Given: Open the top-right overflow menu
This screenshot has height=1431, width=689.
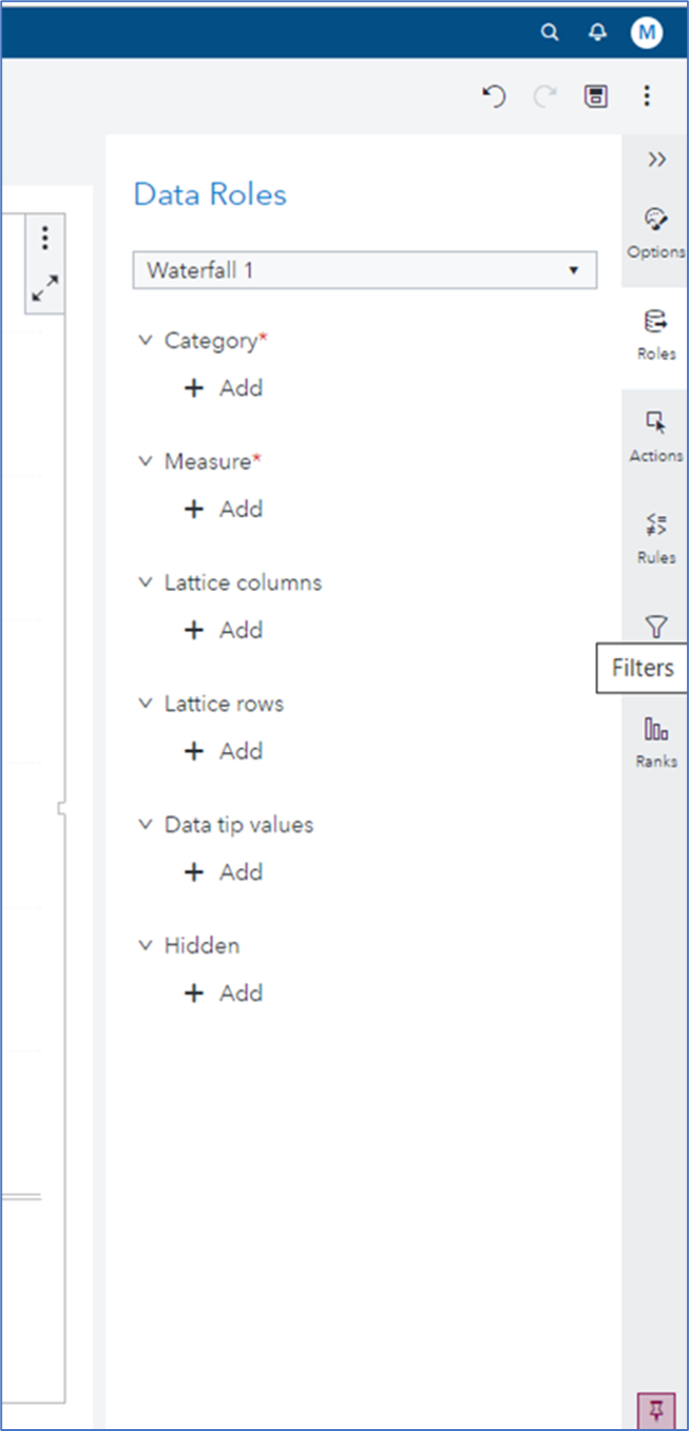Looking at the screenshot, I should click(x=647, y=96).
